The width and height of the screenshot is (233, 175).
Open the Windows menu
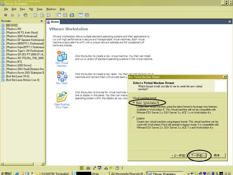point(51,9)
